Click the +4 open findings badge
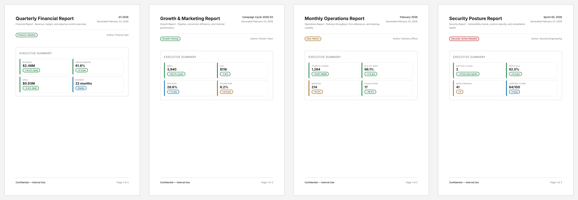This screenshot has width=578, height=200. coord(460,92)
